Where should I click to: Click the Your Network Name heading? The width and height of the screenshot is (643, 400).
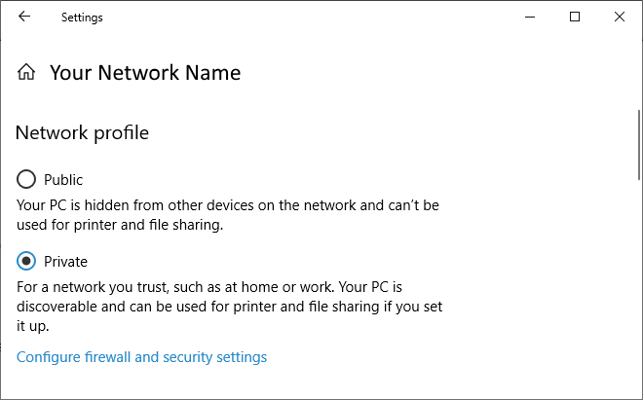(x=145, y=73)
